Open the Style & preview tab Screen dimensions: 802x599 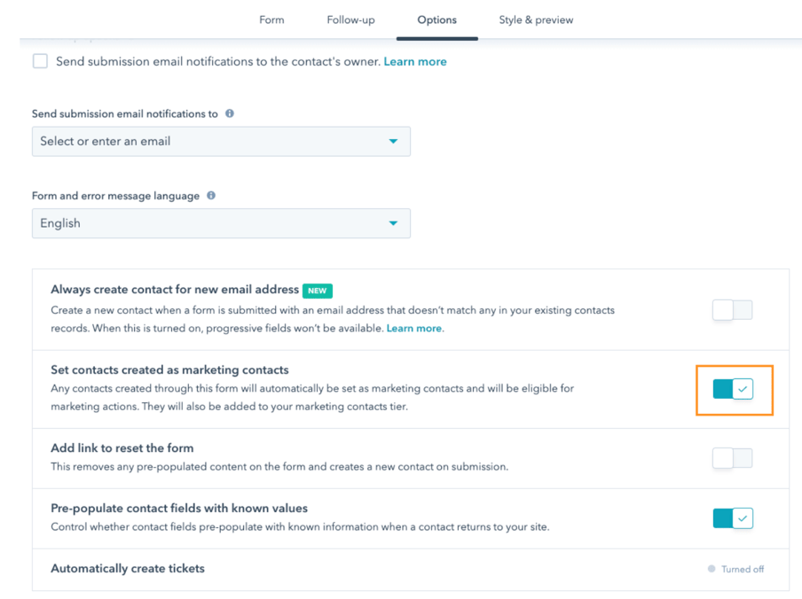click(x=536, y=19)
